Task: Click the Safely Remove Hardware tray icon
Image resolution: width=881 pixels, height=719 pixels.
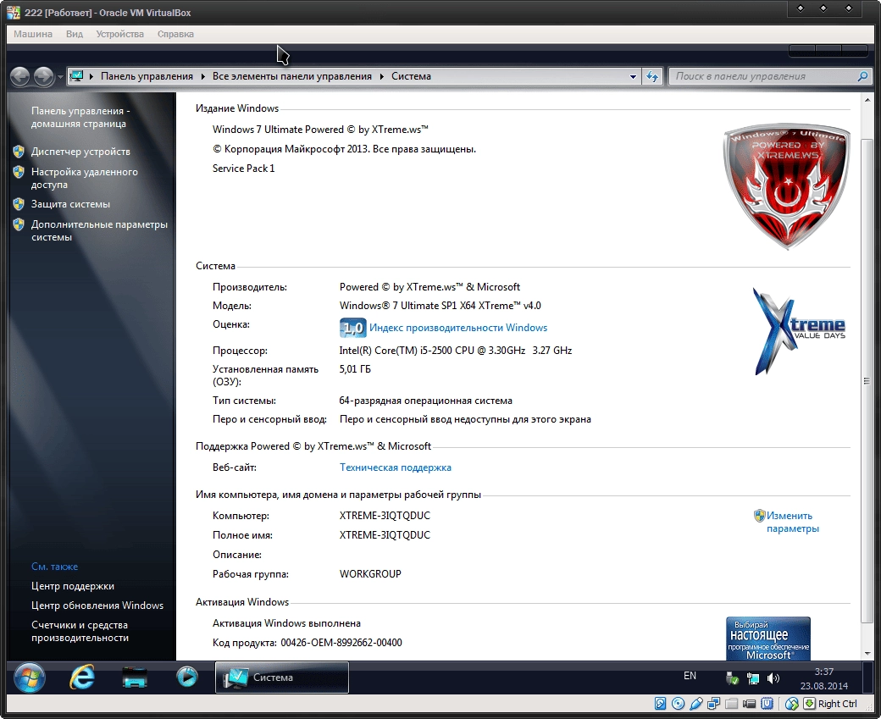Action: point(730,678)
